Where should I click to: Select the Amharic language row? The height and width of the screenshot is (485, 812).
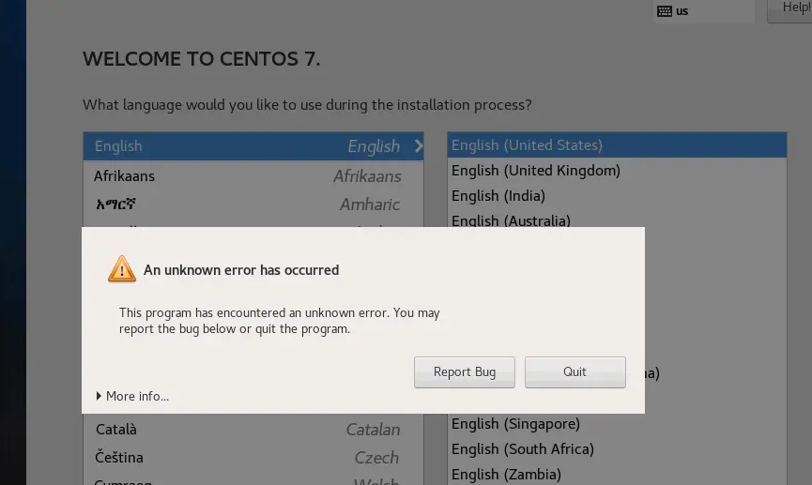pyautogui.click(x=253, y=204)
